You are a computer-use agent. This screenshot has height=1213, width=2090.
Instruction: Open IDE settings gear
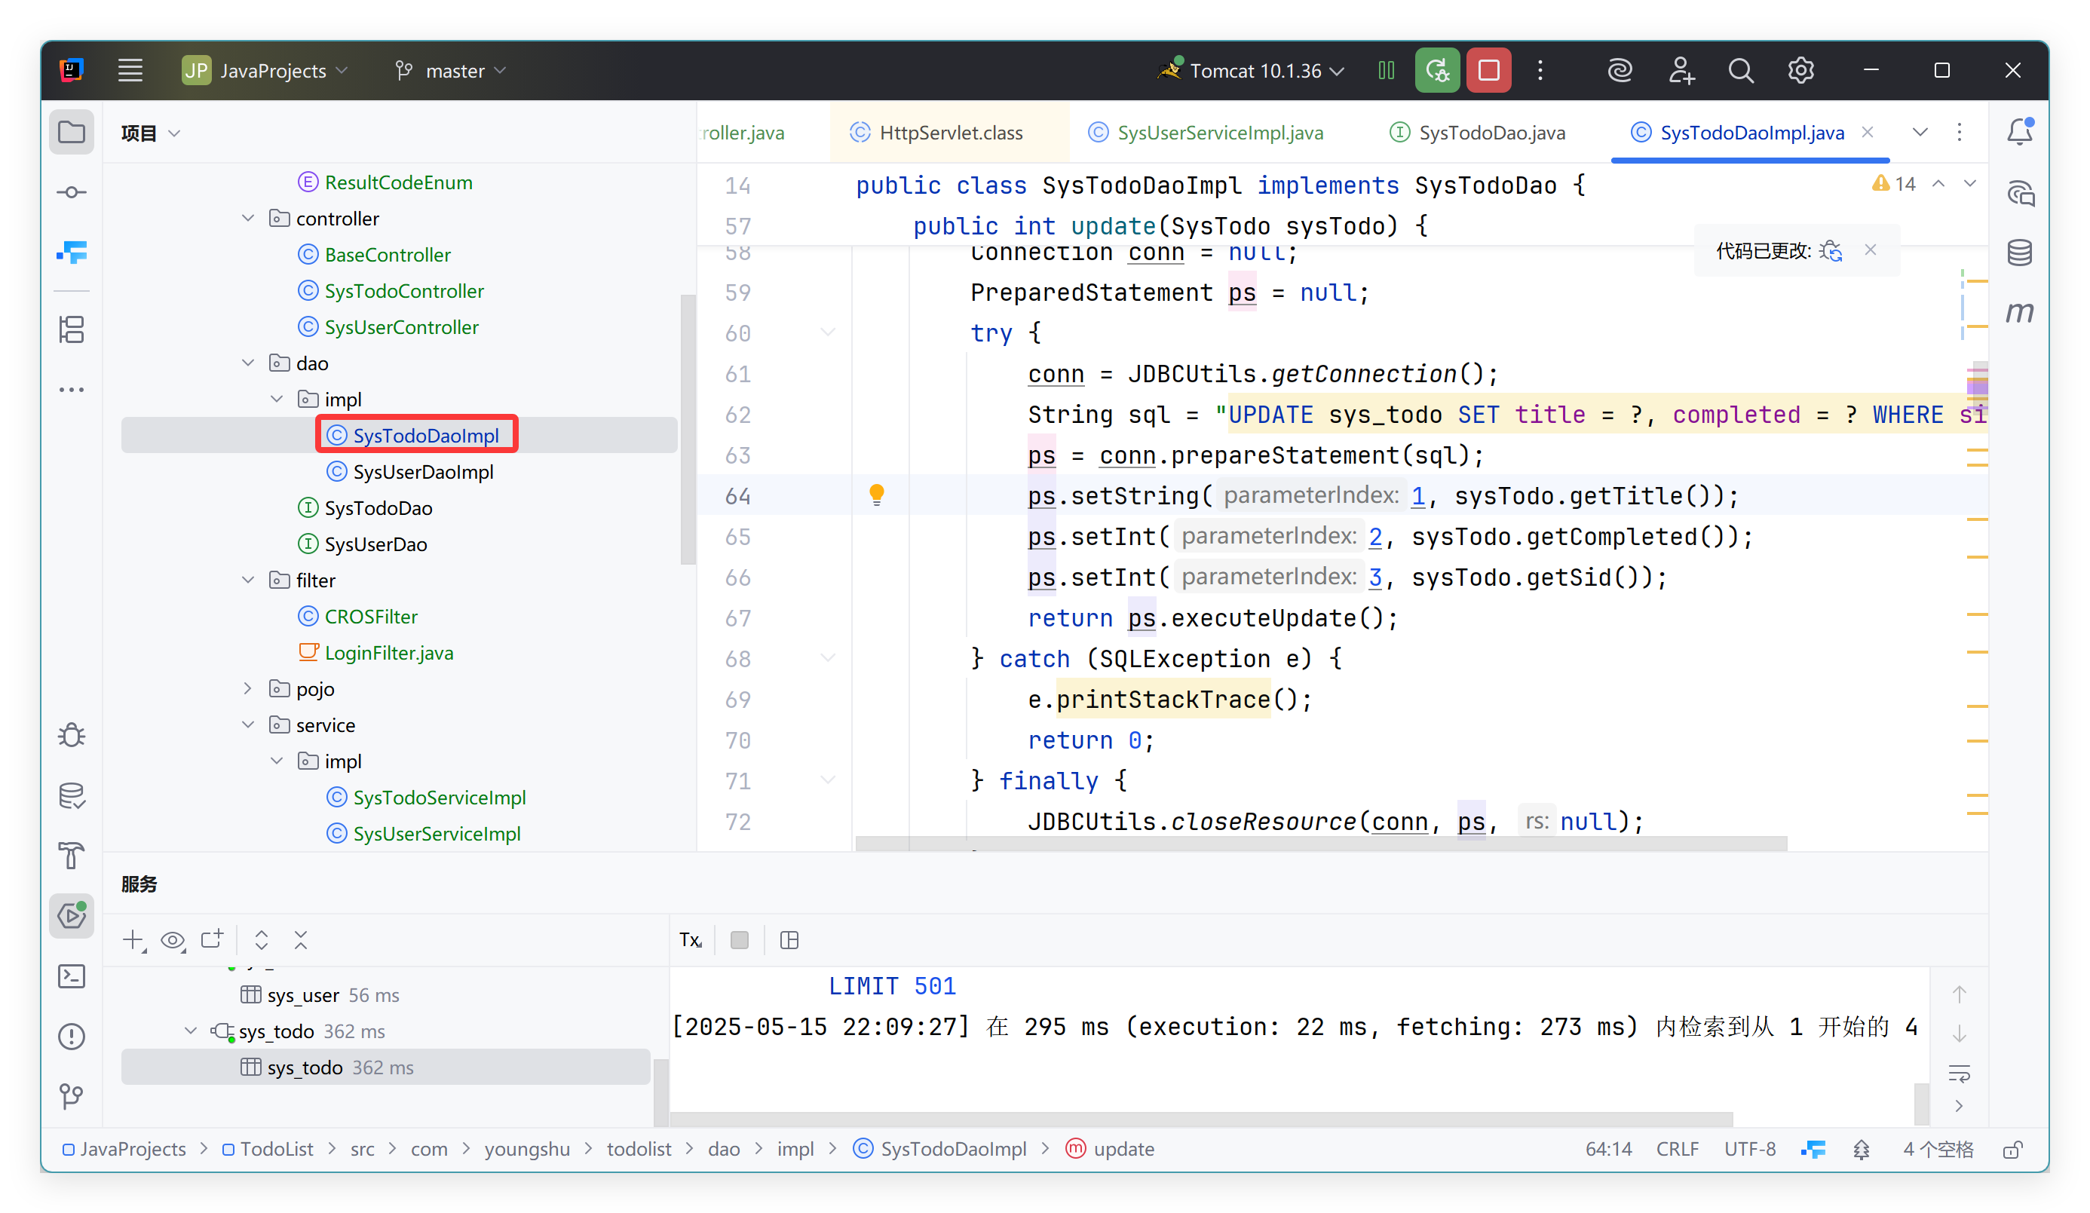point(1800,70)
